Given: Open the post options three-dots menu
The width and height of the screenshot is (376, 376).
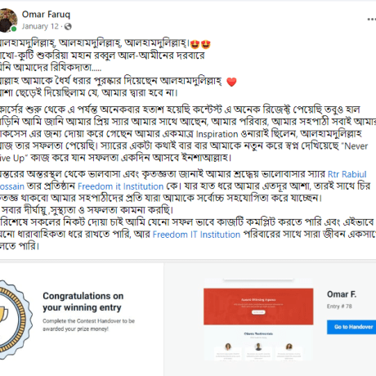Looking at the screenshot, I should pos(372,20).
